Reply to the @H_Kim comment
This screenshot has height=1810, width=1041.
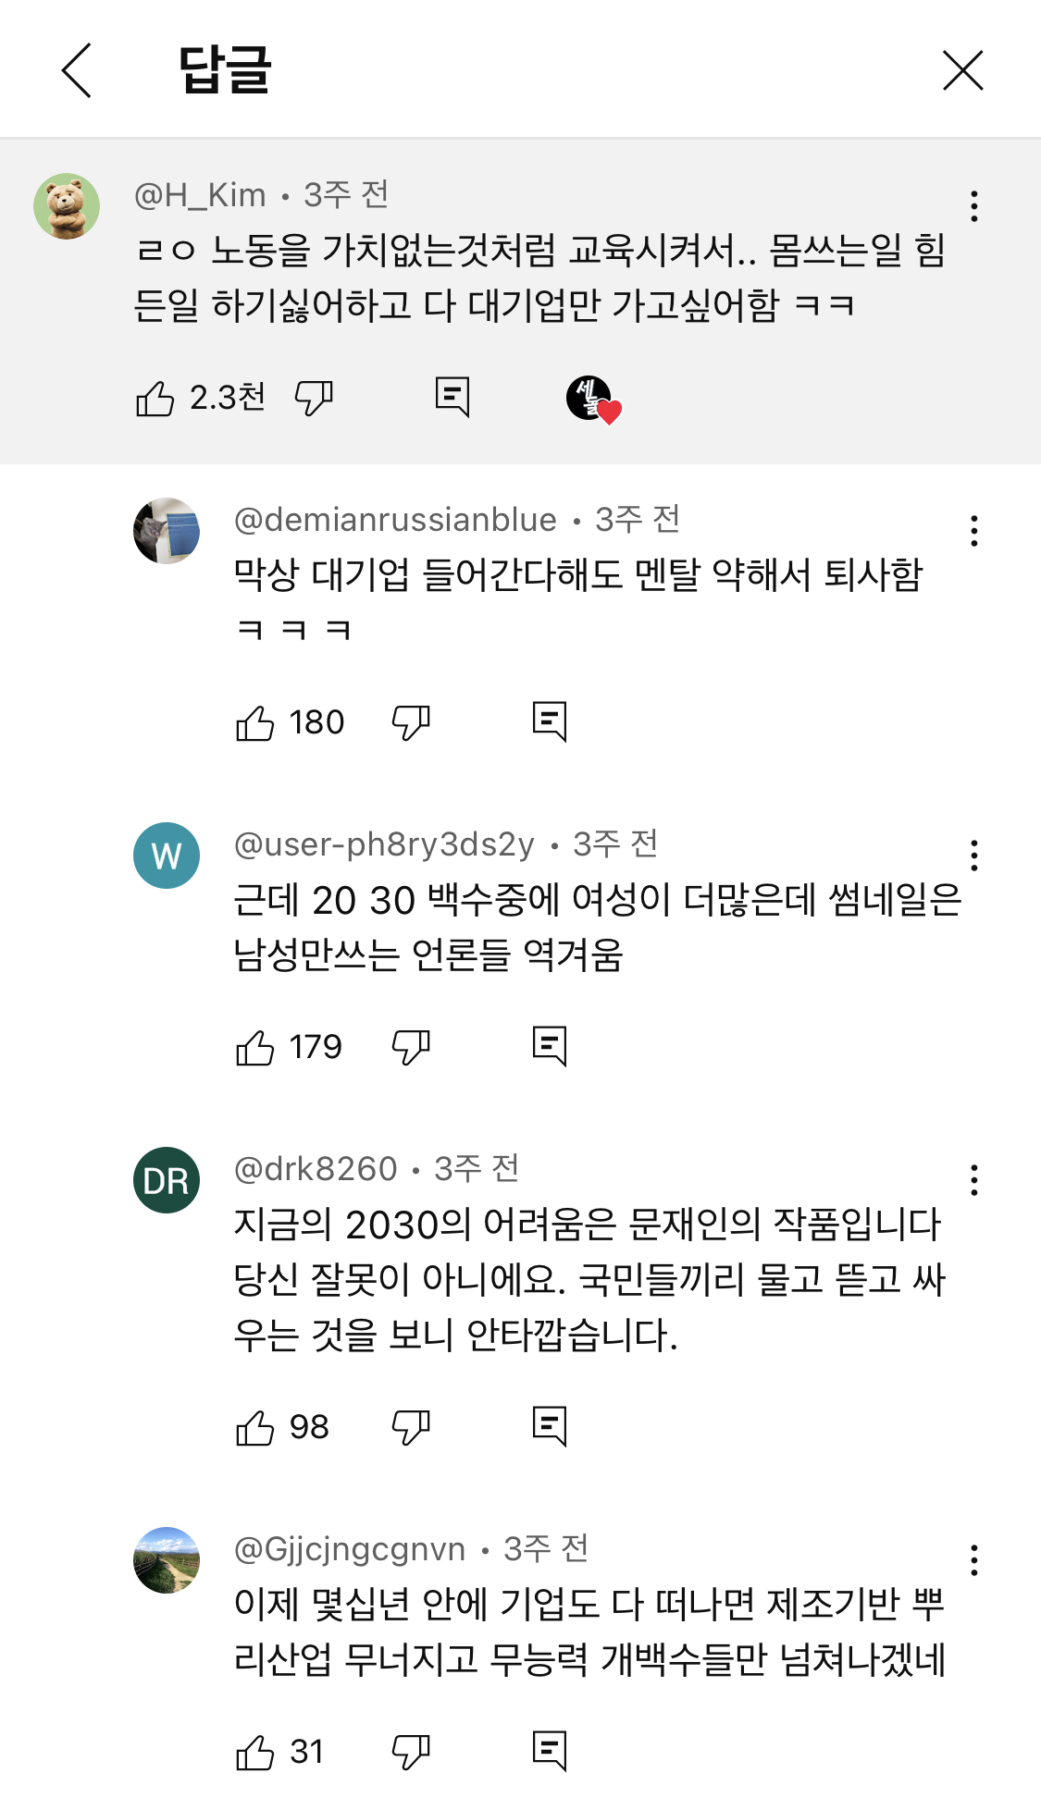pyautogui.click(x=452, y=398)
